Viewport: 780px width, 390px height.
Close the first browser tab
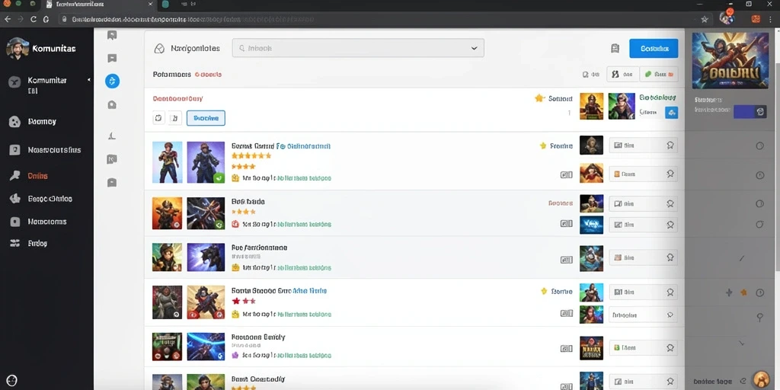[x=150, y=5]
